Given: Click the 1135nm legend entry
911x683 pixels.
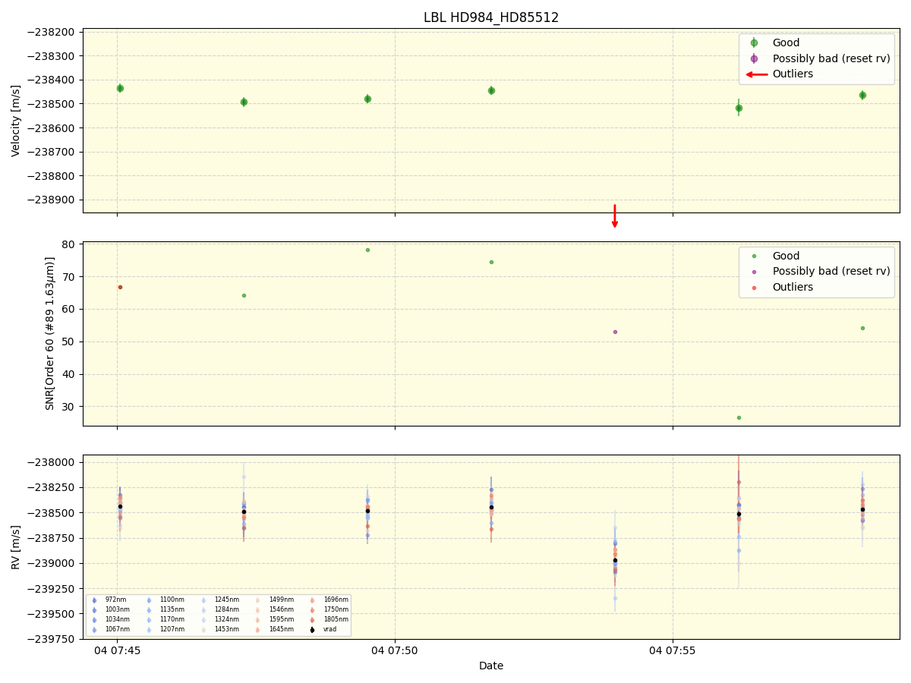Looking at the screenshot, I should (164, 609).
